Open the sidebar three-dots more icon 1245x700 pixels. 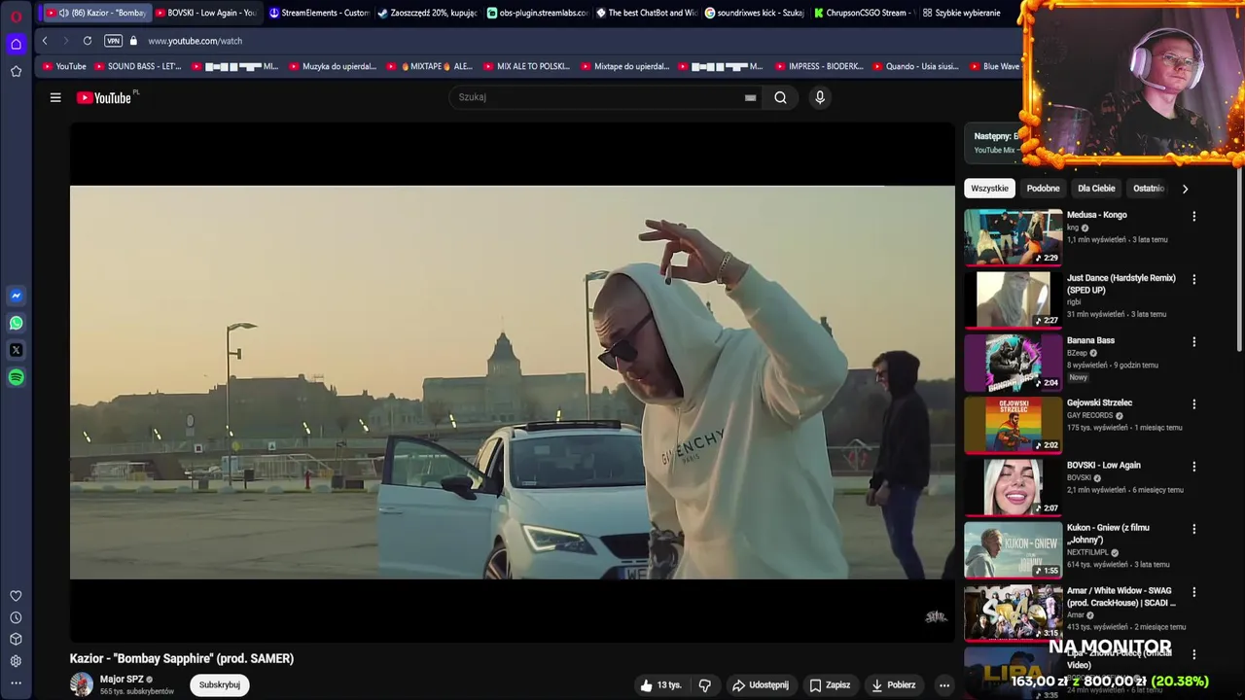click(16, 683)
